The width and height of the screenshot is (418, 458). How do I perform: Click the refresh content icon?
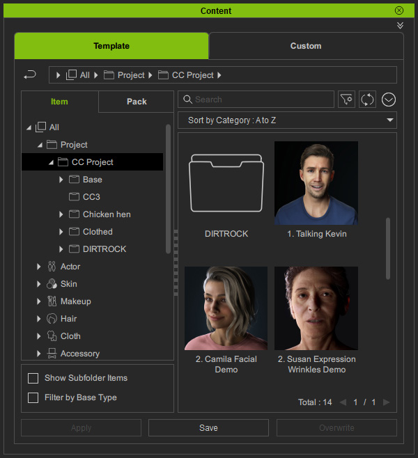pos(367,100)
